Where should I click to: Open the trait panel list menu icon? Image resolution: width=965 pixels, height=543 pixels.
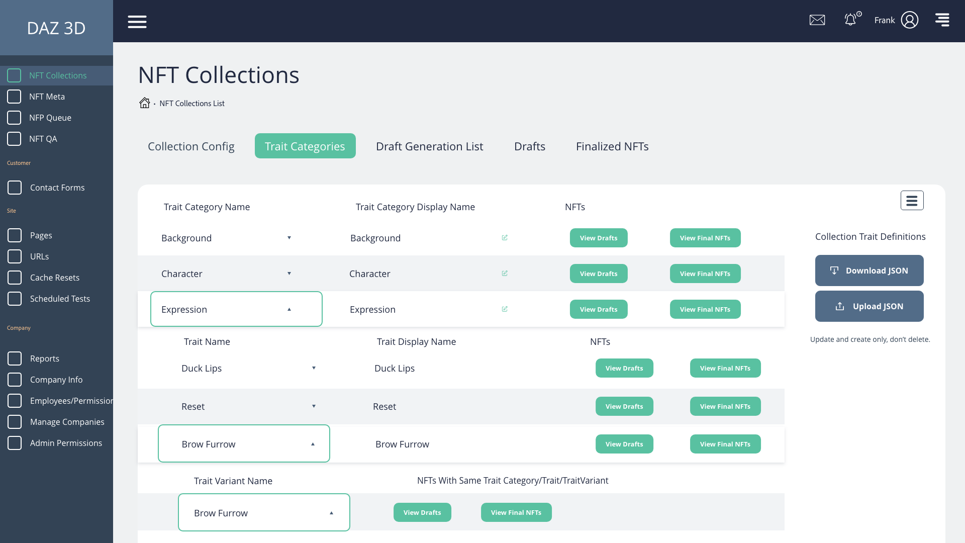click(x=912, y=201)
